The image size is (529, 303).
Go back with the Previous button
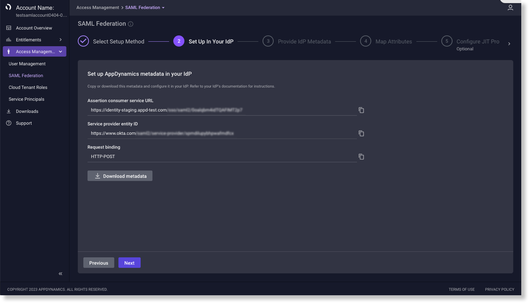pyautogui.click(x=99, y=263)
